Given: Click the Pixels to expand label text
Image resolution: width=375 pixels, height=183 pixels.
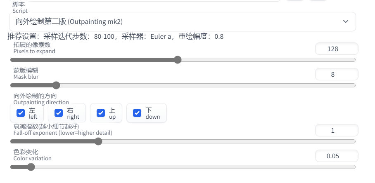Looking at the screenshot, I should [34, 48].
